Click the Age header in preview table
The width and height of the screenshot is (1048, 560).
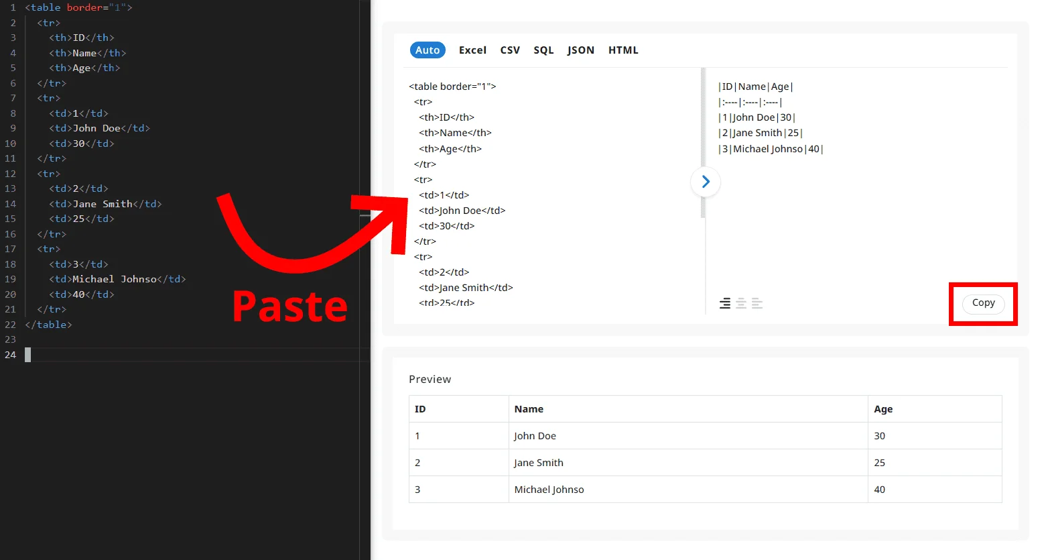click(x=935, y=409)
